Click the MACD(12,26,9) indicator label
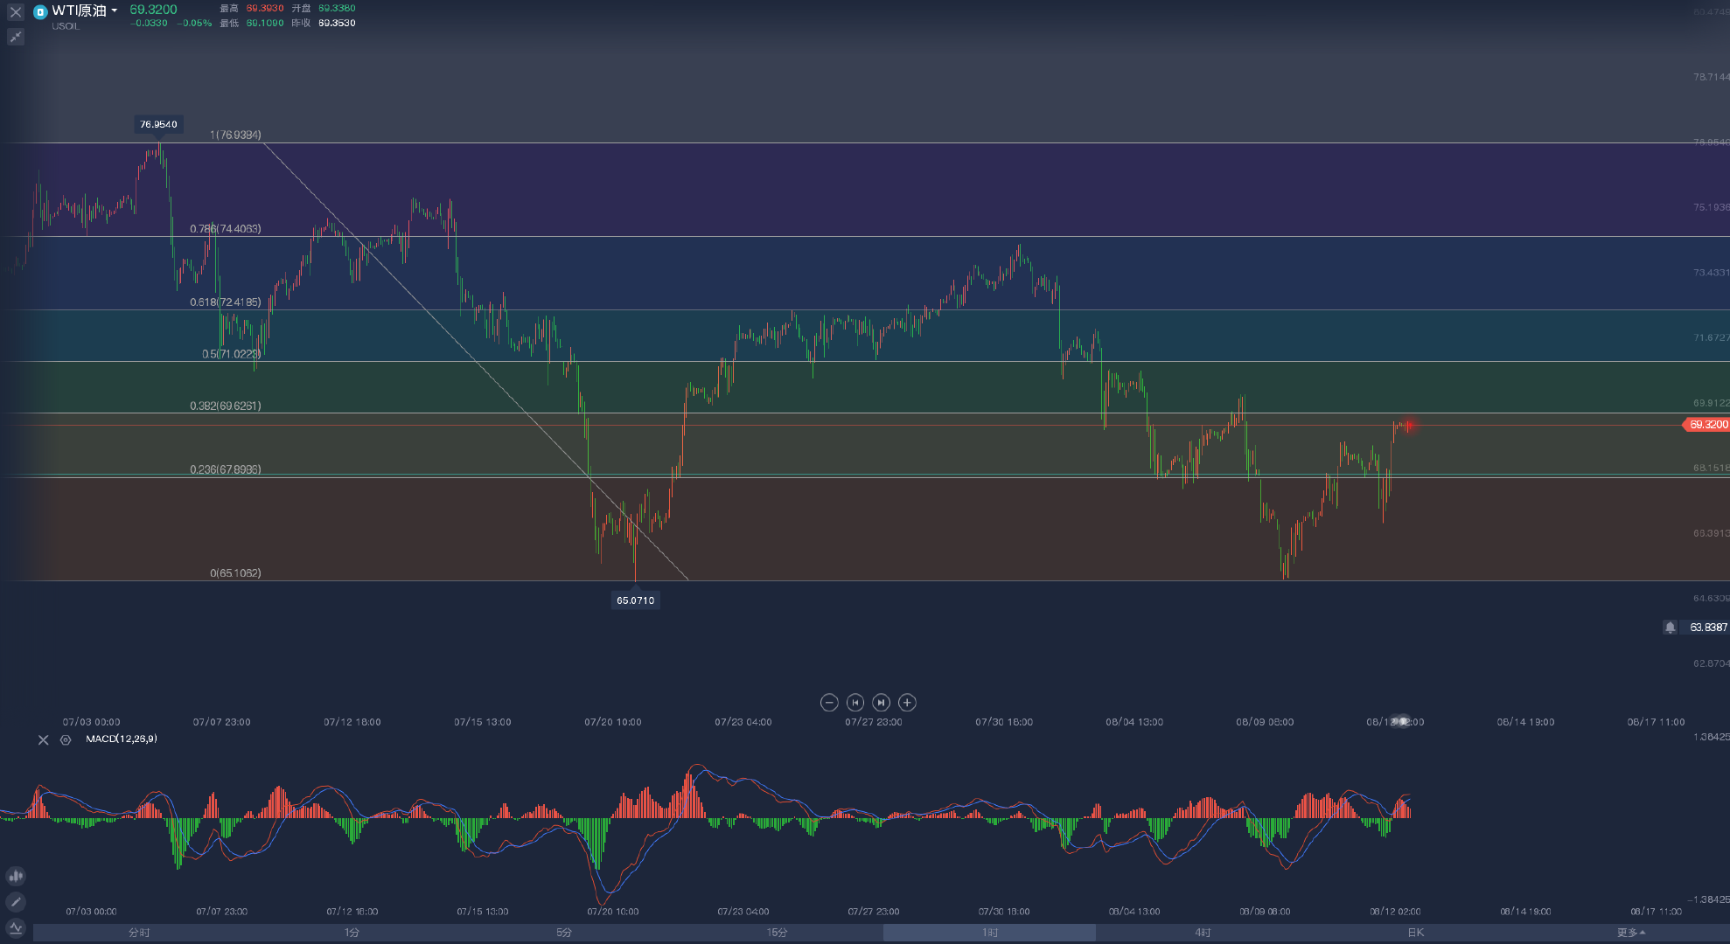This screenshot has height=944, width=1730. coord(122,739)
